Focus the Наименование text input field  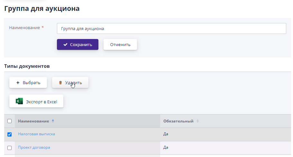pyautogui.click(x=171, y=28)
